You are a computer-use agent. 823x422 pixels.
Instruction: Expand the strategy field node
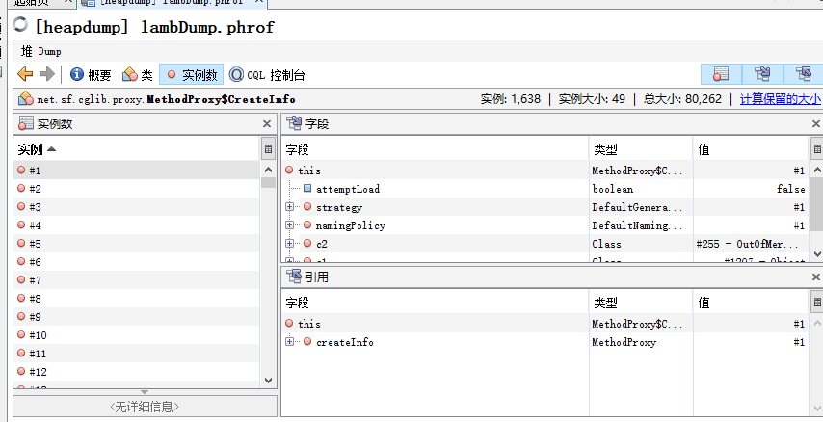coord(289,207)
